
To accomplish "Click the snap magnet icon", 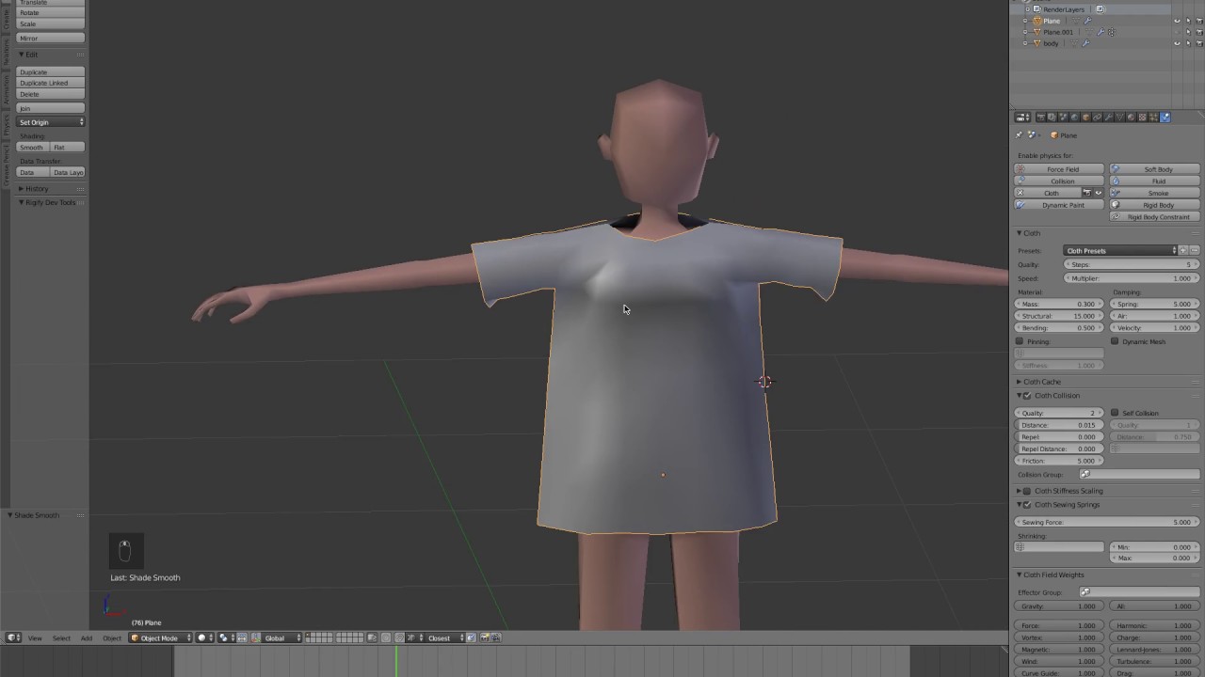I will click(x=399, y=638).
